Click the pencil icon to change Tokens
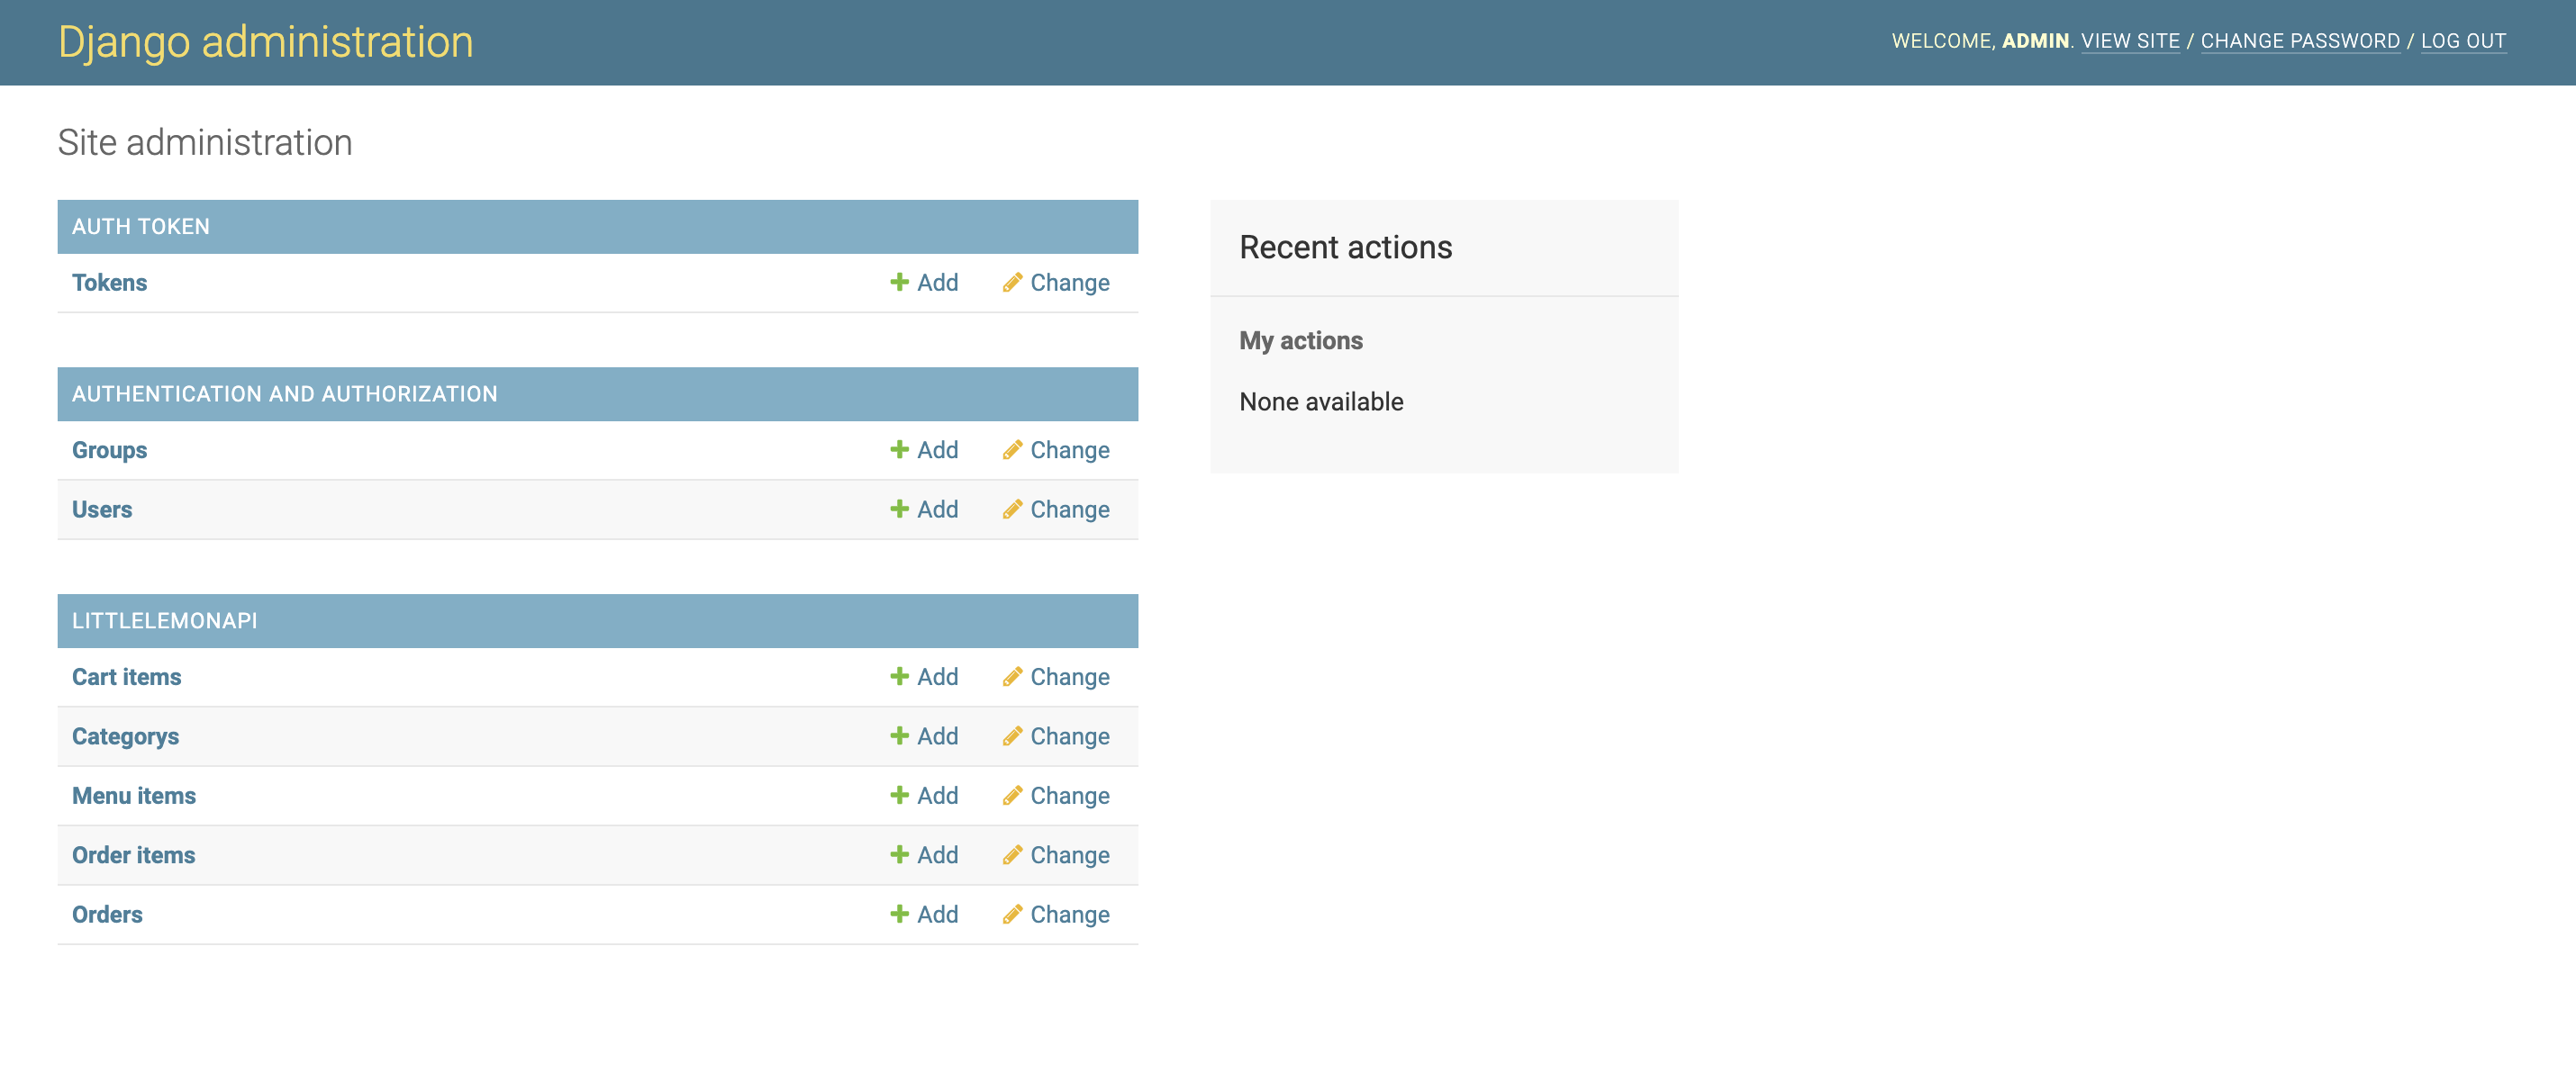Image resolution: width=2576 pixels, height=1073 pixels. click(x=1012, y=283)
